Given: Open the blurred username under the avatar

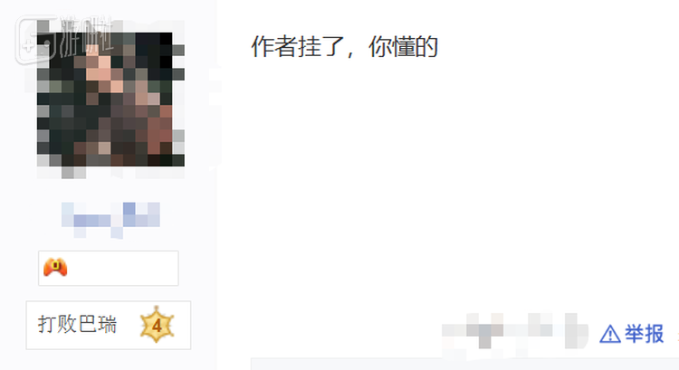Looking at the screenshot, I should [110, 220].
